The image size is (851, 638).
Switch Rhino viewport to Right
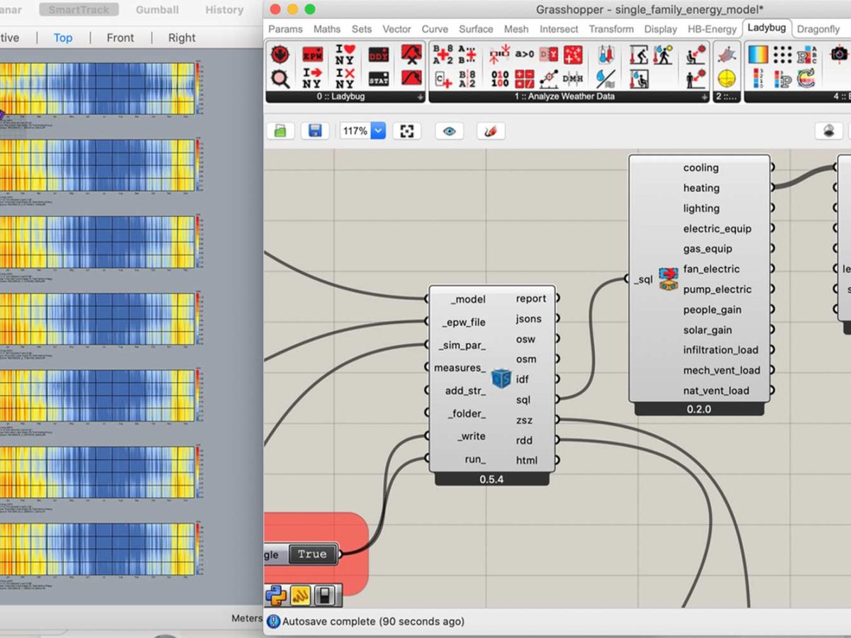(x=182, y=38)
